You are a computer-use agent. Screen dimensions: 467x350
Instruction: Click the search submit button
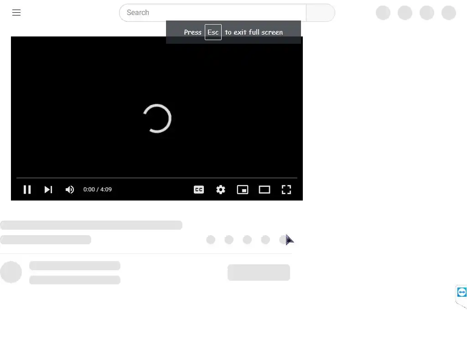[x=321, y=12]
